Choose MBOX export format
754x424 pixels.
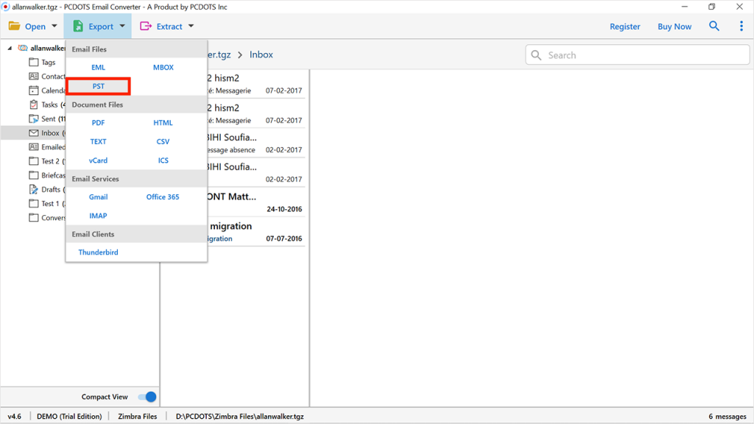[x=163, y=67]
